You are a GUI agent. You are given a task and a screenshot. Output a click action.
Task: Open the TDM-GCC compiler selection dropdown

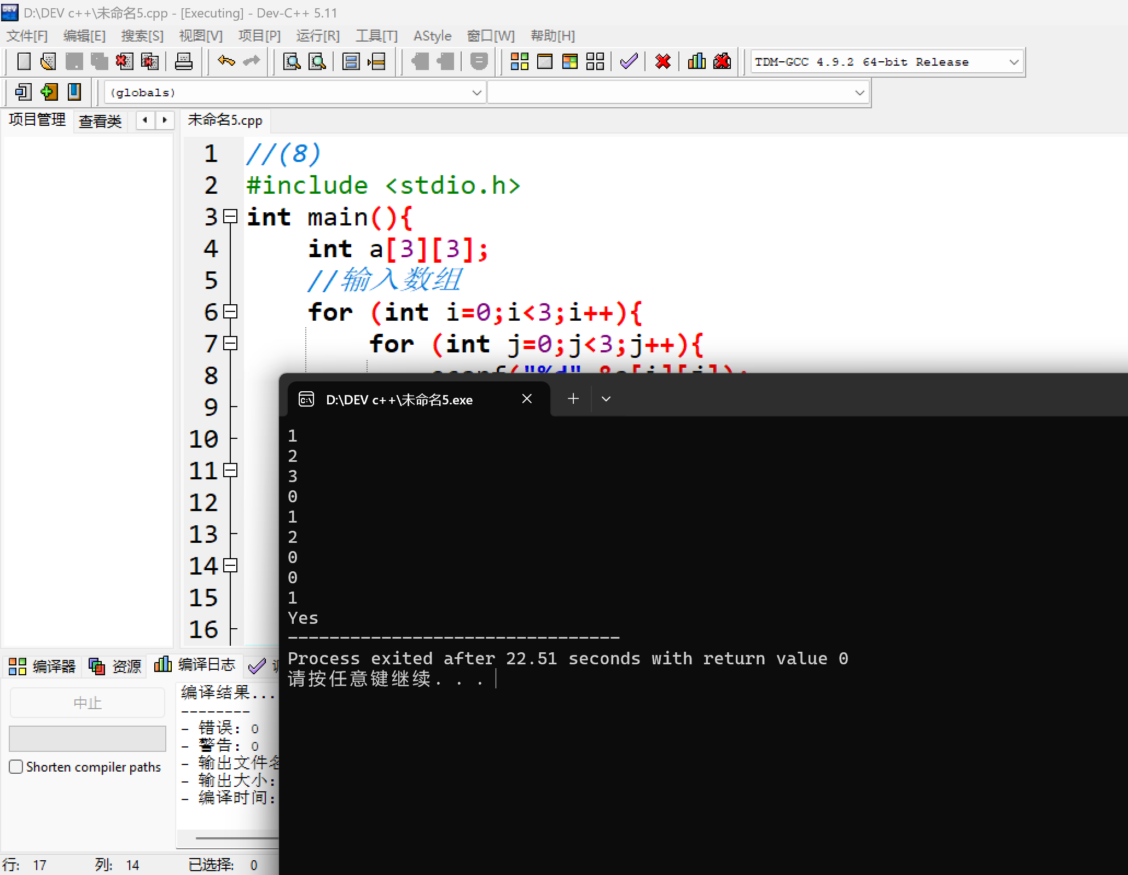point(1014,62)
